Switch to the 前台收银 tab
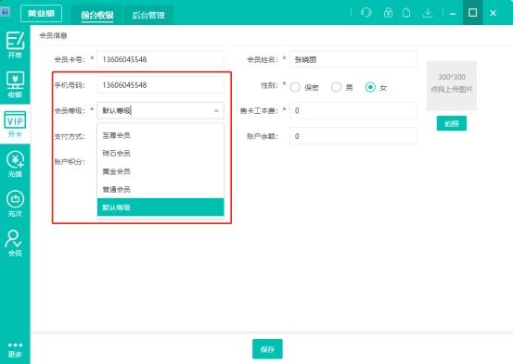Viewport: 513px width, 364px height. (97, 15)
